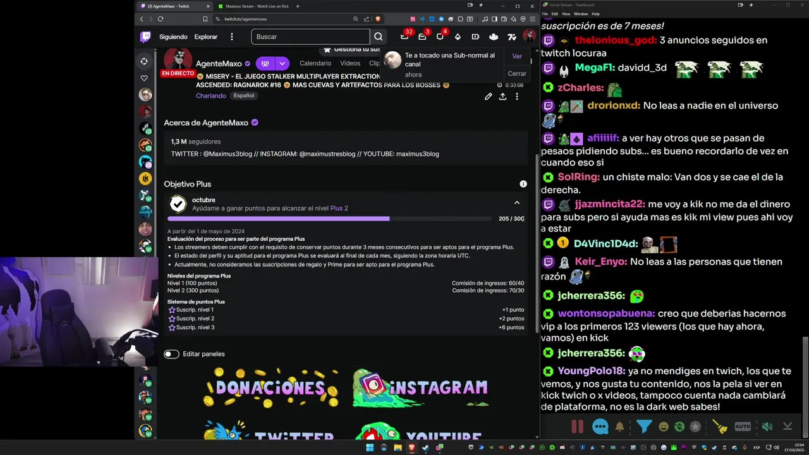Toggle the Editar paneles switch
Viewport: 809px width, 455px height.
(x=171, y=354)
